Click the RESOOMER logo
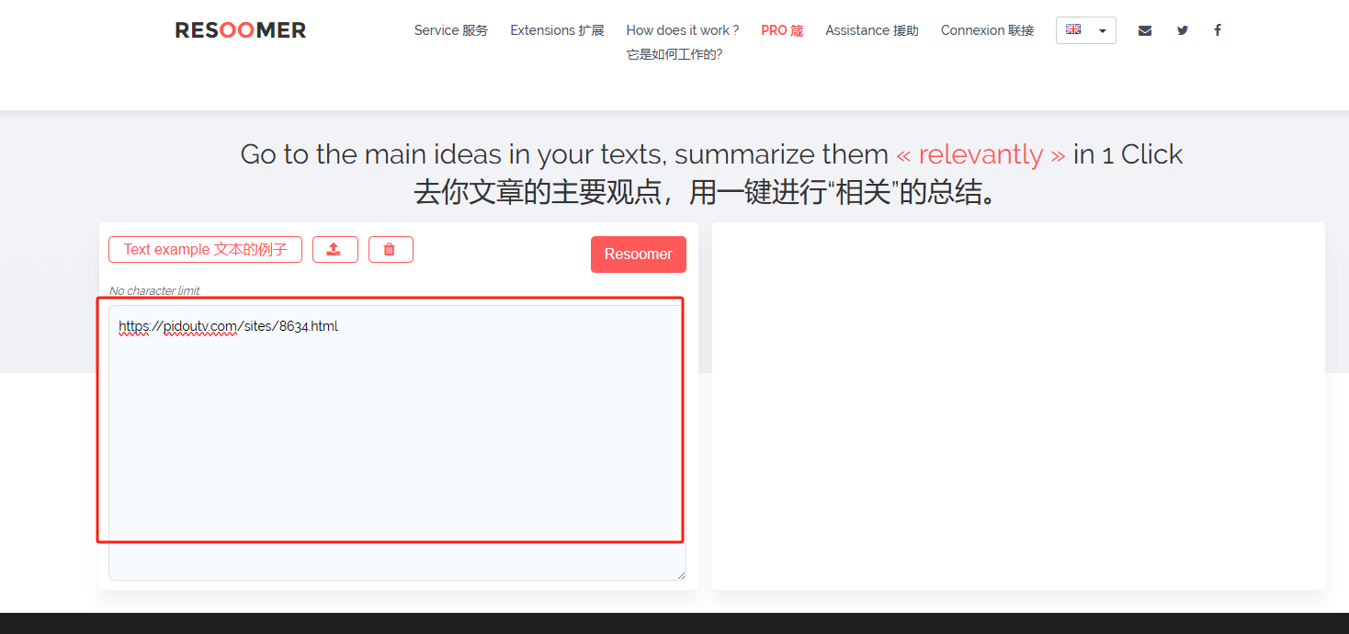 pos(241,30)
